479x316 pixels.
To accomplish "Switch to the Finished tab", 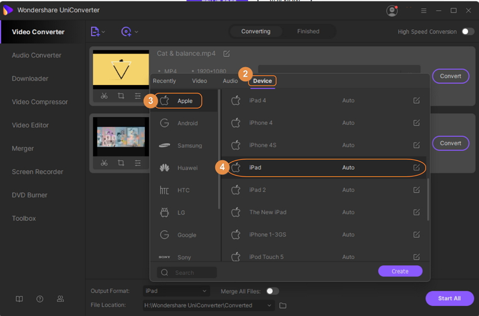I will coord(308,32).
